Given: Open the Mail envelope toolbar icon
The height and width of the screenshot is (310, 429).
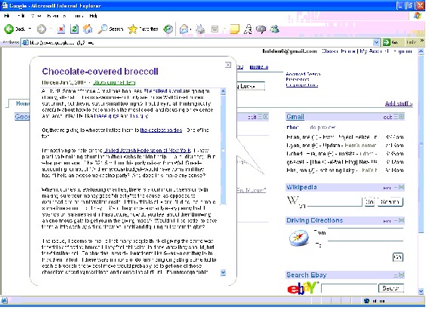Looking at the screenshot, I should 184,29.
